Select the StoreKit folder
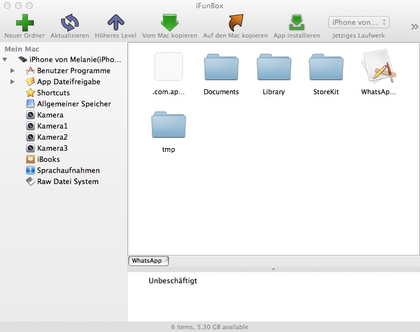The height and width of the screenshot is (332, 420). 326,67
